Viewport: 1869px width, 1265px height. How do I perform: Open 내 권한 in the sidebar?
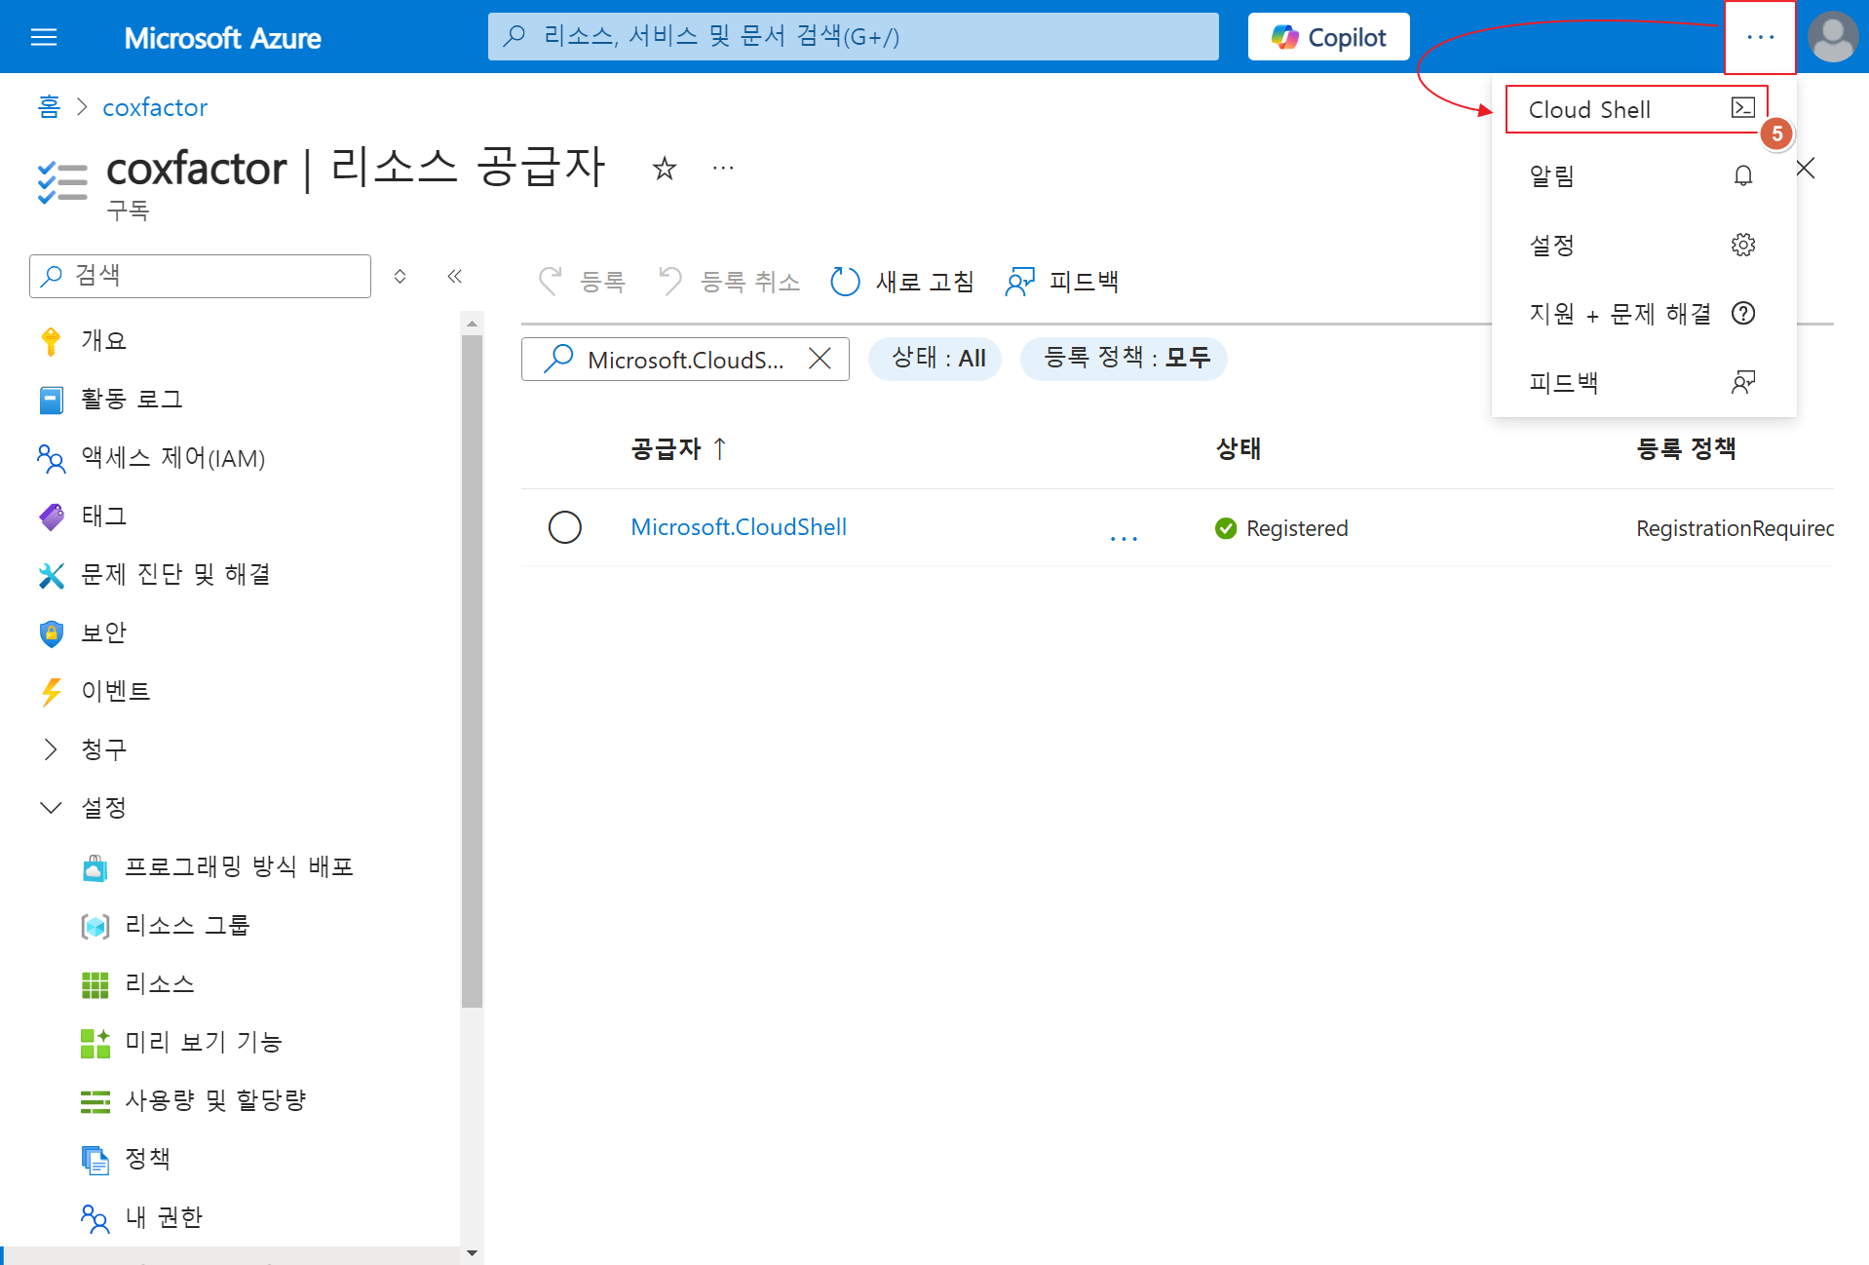coord(163,1218)
